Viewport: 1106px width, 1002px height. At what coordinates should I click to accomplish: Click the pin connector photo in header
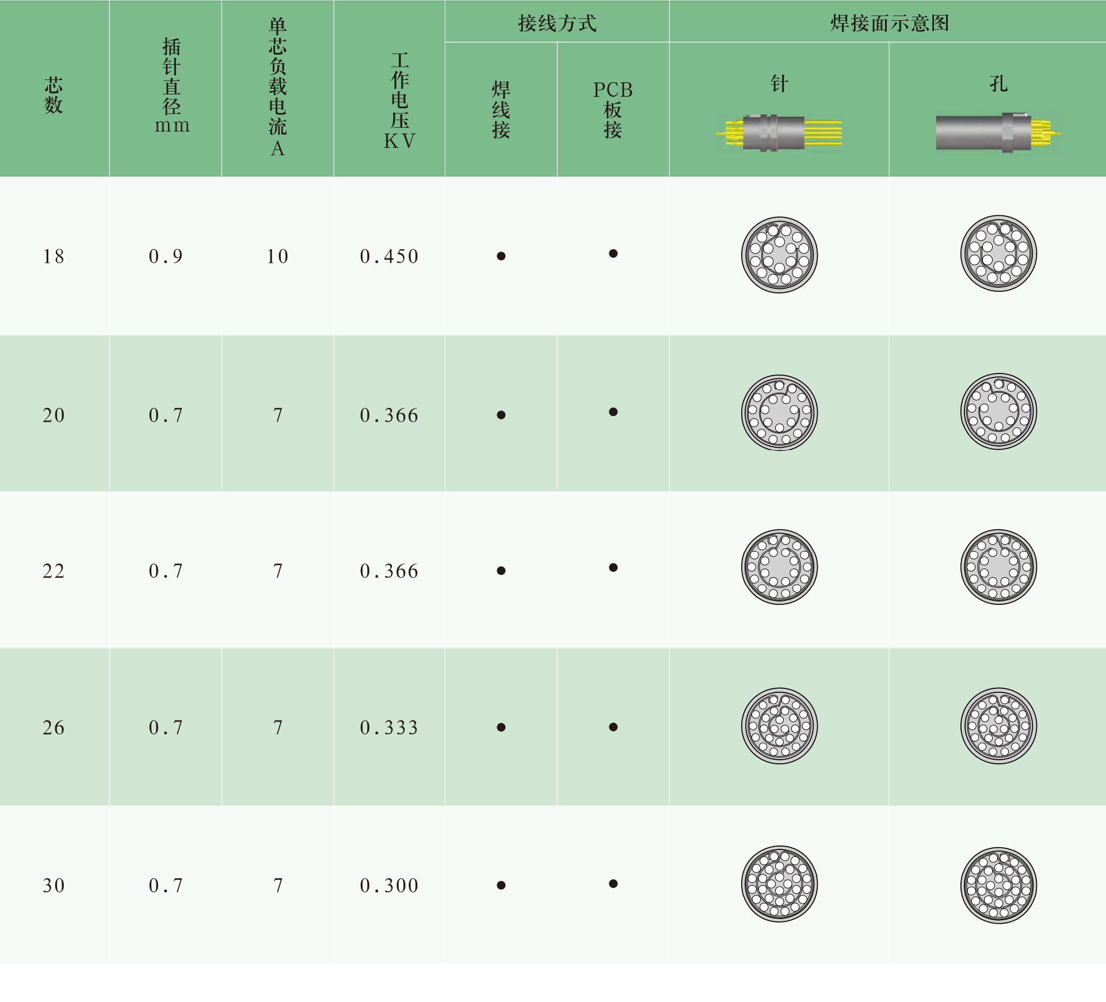coord(779,133)
